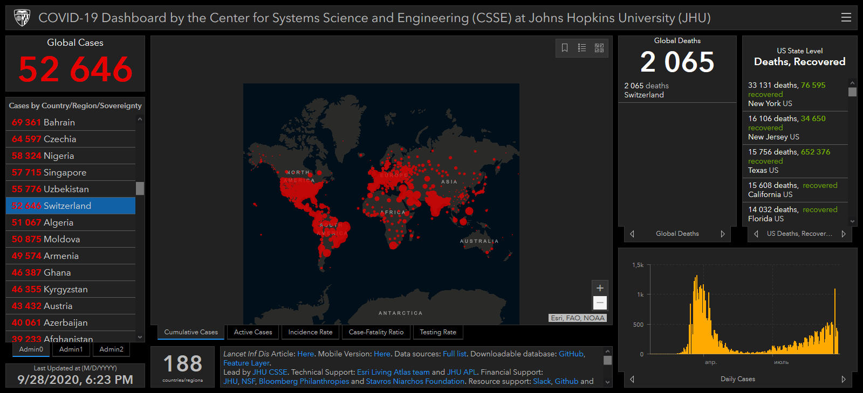Select Nigeria in country list

pos(71,156)
